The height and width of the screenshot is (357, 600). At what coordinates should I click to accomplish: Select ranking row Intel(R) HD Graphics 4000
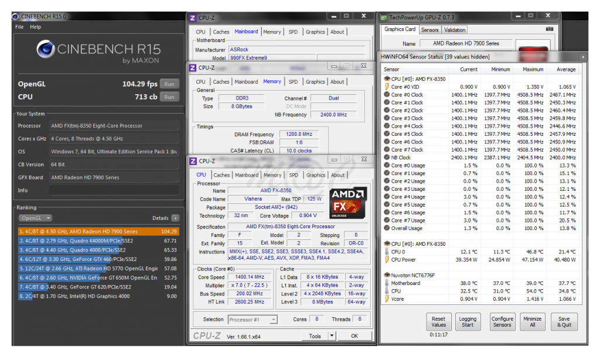[98, 296]
